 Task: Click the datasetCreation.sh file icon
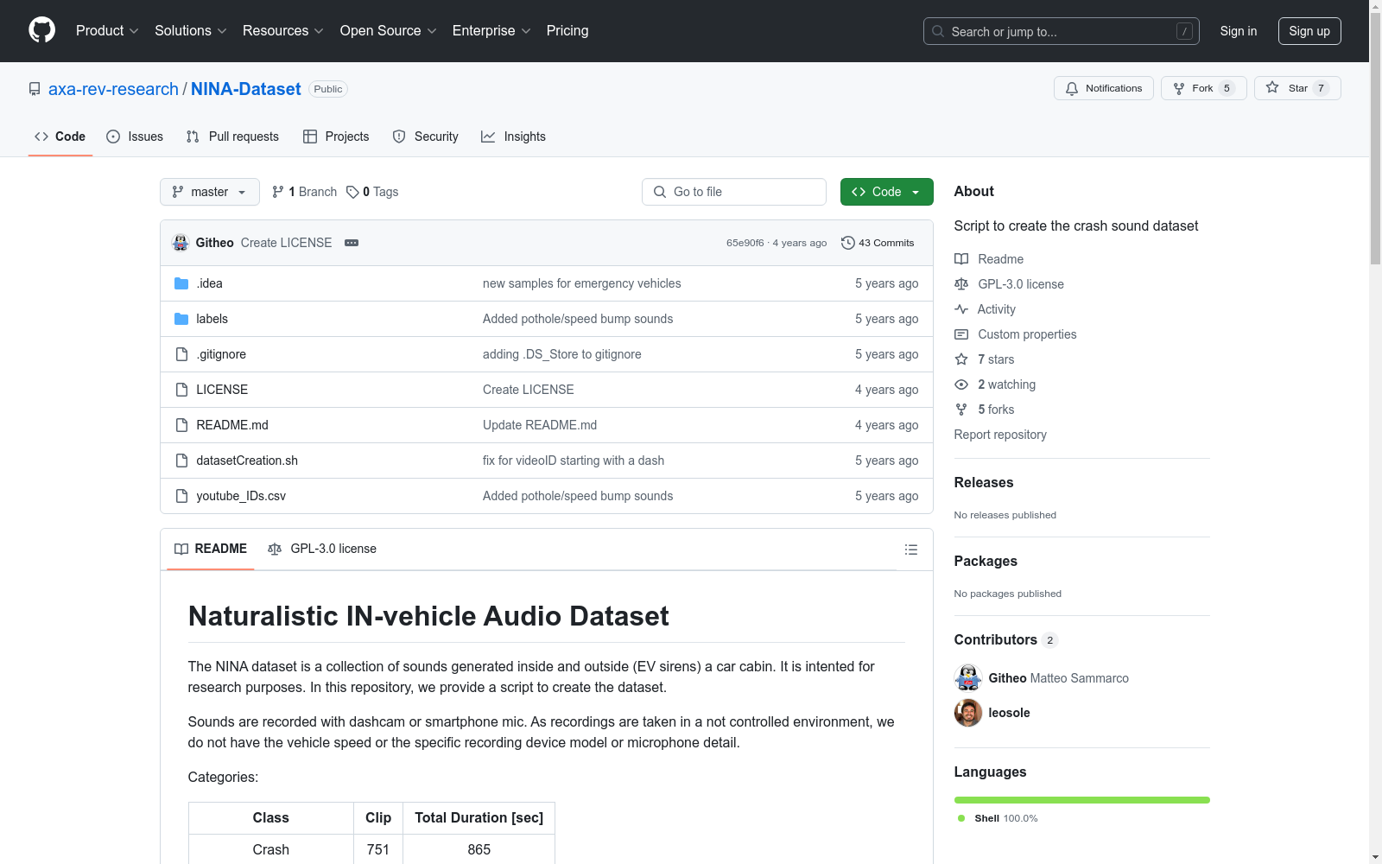(181, 461)
